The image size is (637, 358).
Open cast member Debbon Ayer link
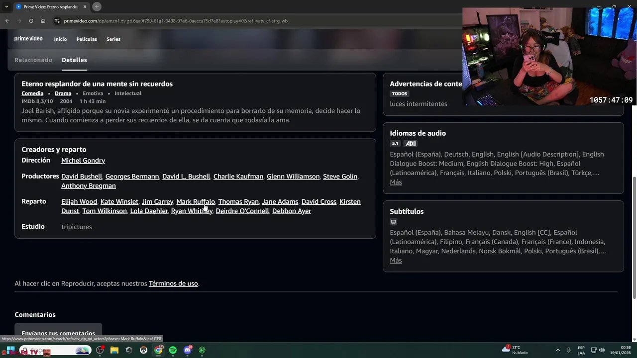click(292, 211)
